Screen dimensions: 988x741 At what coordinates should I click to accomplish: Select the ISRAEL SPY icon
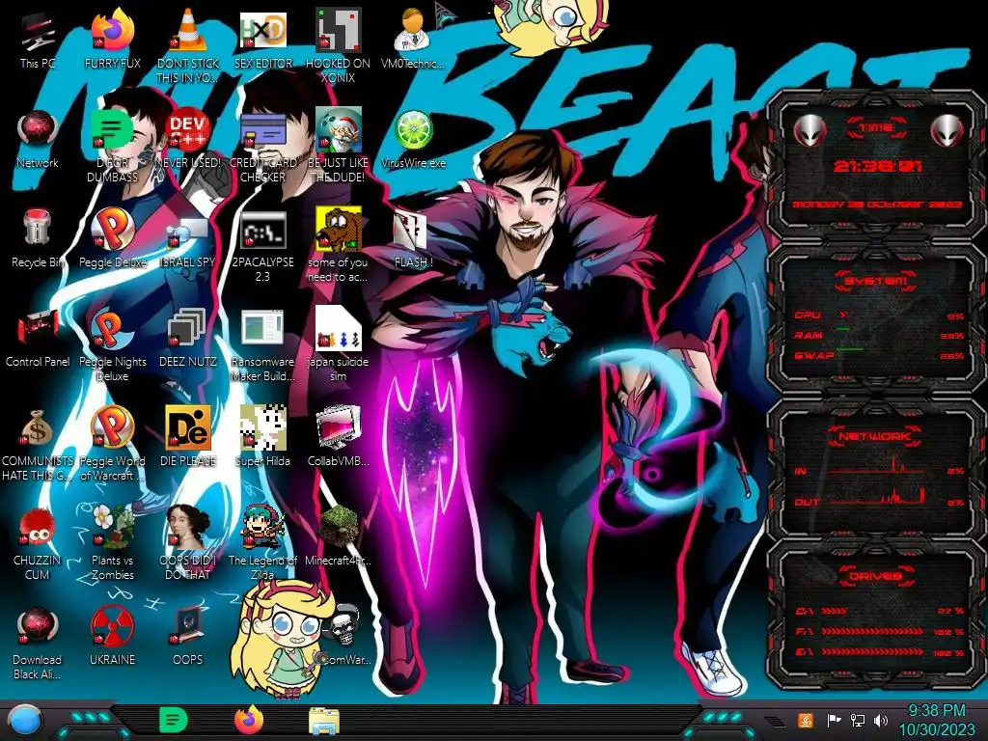(188, 231)
